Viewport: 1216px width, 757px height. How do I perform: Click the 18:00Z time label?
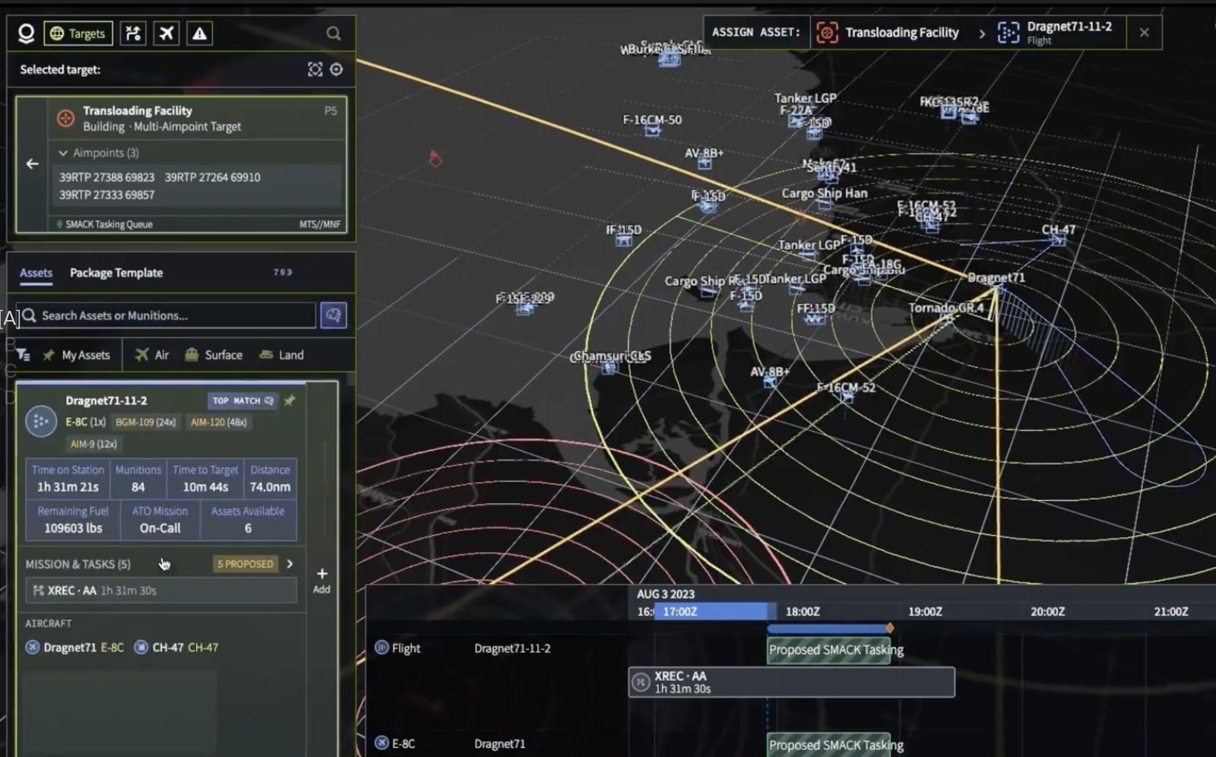(x=803, y=612)
